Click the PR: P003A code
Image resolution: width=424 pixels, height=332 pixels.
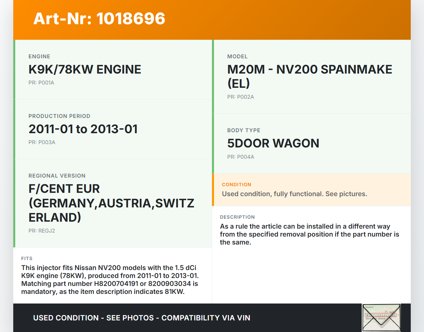(42, 142)
